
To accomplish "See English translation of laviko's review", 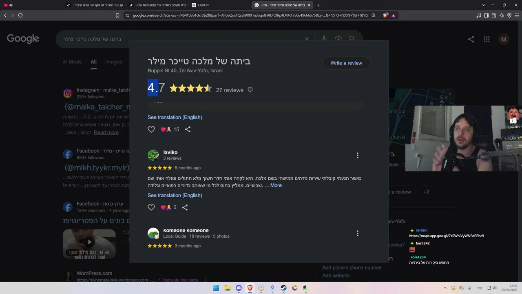I will click(175, 195).
